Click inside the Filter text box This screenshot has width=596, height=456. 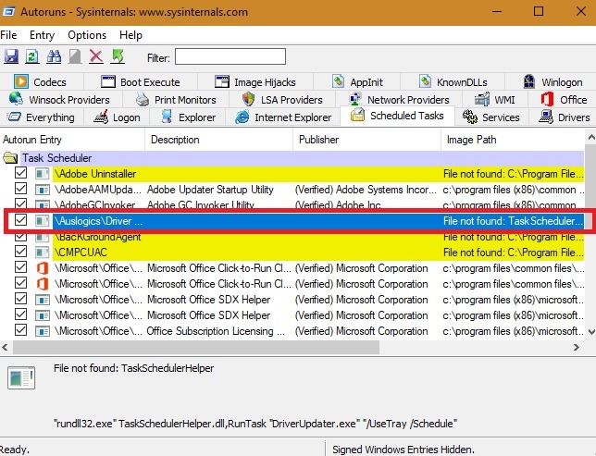230,56
